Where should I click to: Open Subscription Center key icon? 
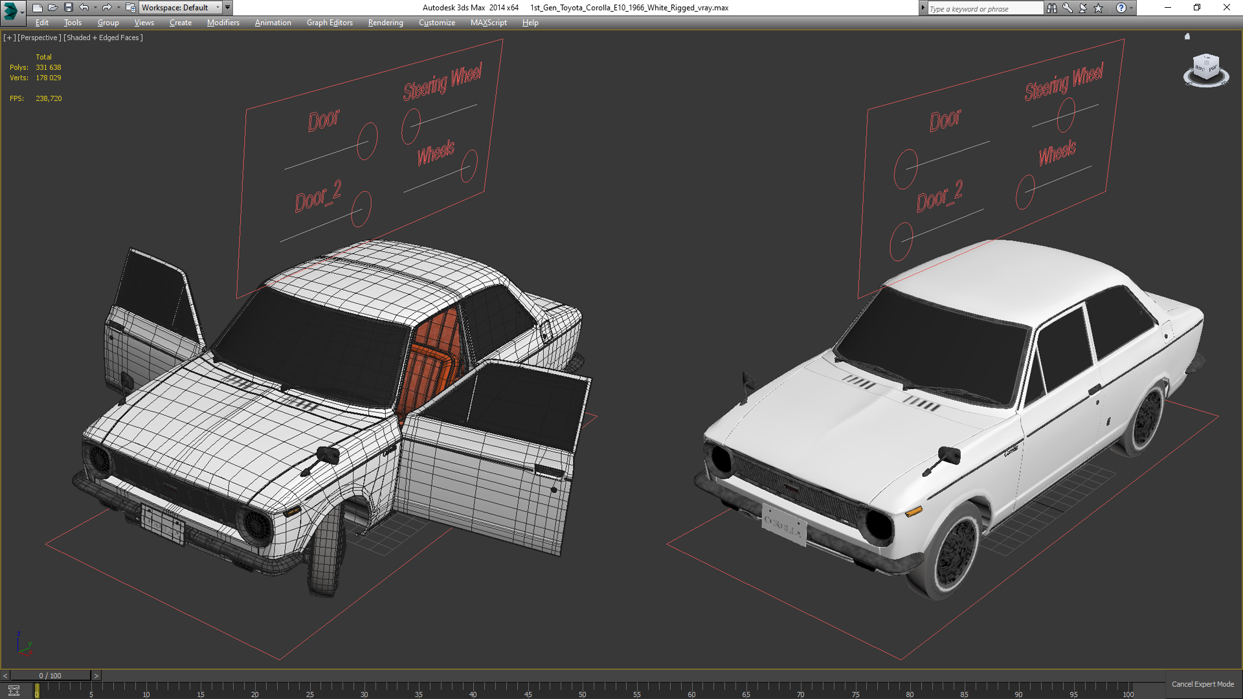point(1068,8)
